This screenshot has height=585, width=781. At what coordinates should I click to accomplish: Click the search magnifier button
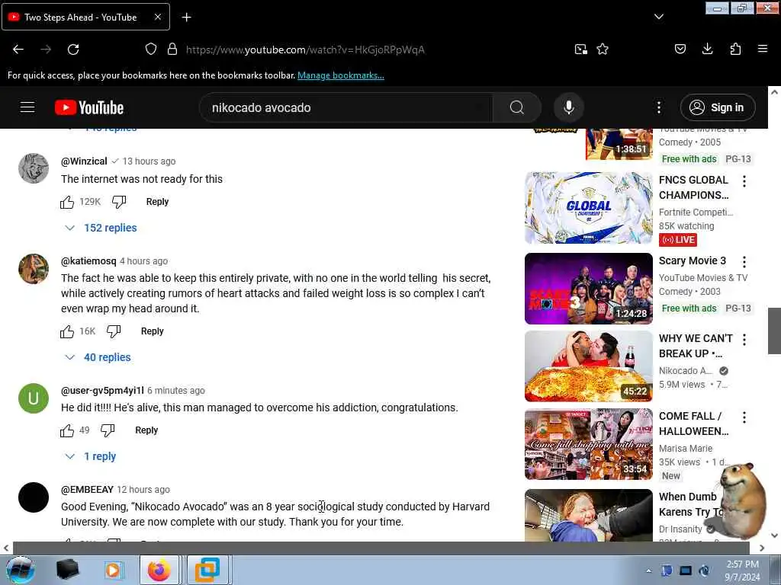517,107
